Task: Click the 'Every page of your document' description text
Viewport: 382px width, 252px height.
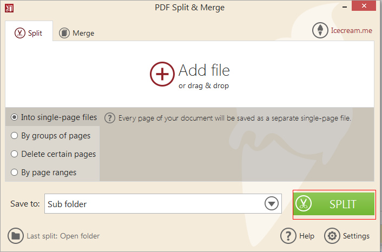Action: tap(235, 118)
